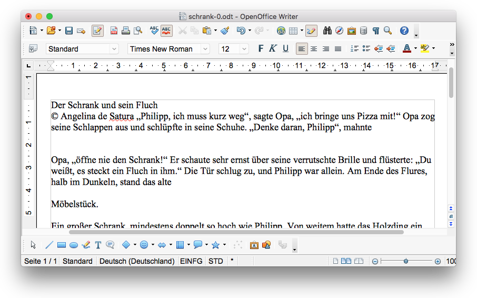
Task: Click Decrease Indent icon
Action: tap(379, 48)
